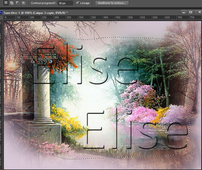Screen dimensions: 202x170
Task: Click the horizontal ruler at 400 mark
Action: (x=106, y=18)
